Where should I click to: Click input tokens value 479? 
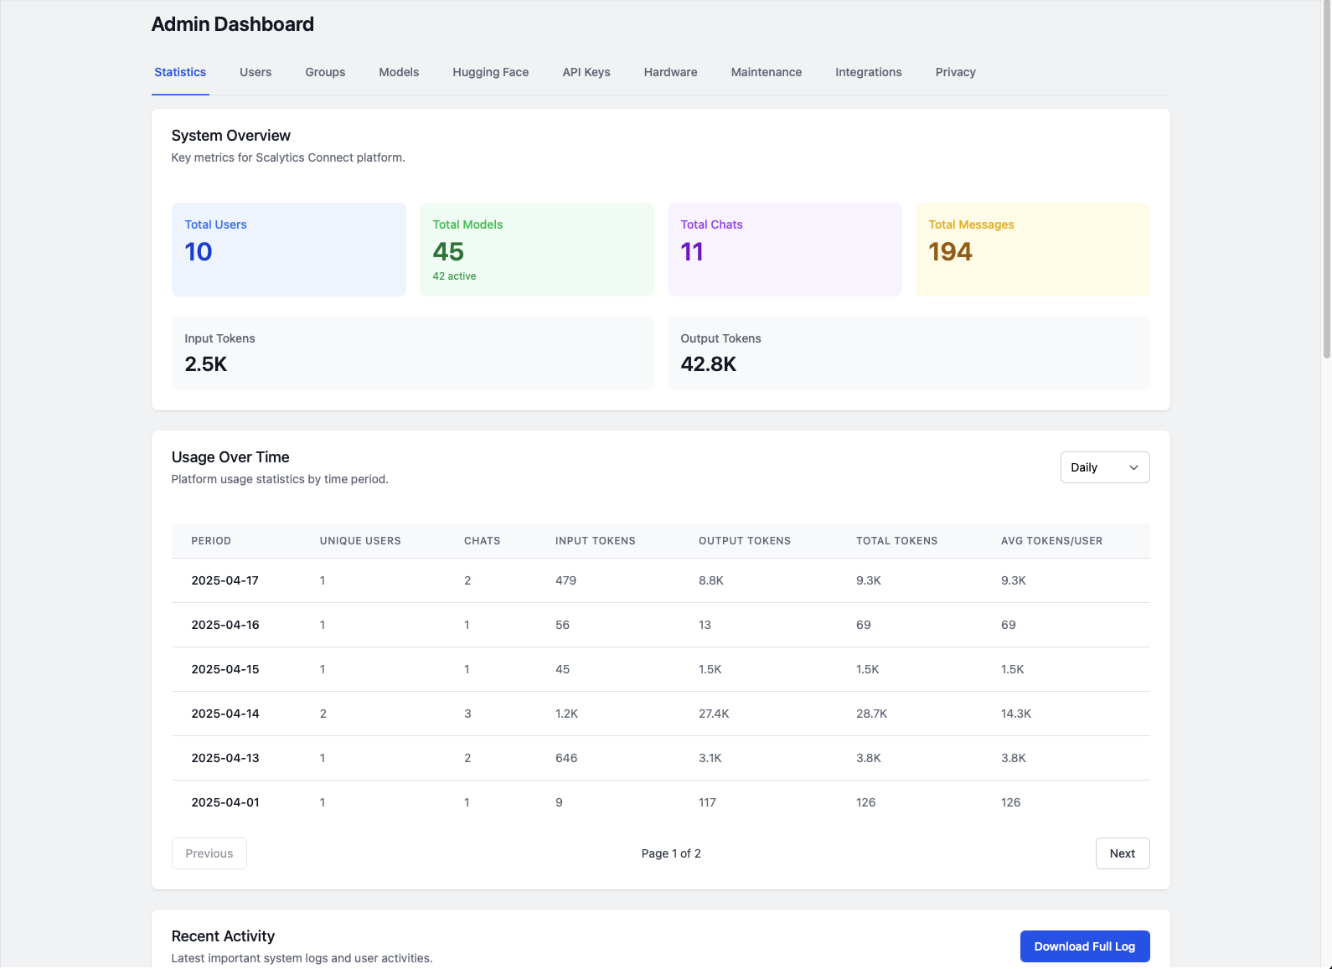566,580
